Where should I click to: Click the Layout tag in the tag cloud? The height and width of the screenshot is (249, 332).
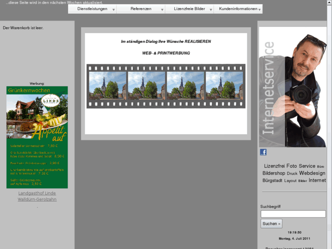click(290, 181)
